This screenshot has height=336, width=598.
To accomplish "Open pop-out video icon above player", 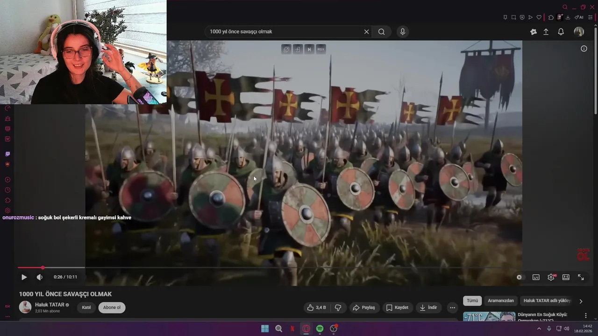I will (x=286, y=49).
